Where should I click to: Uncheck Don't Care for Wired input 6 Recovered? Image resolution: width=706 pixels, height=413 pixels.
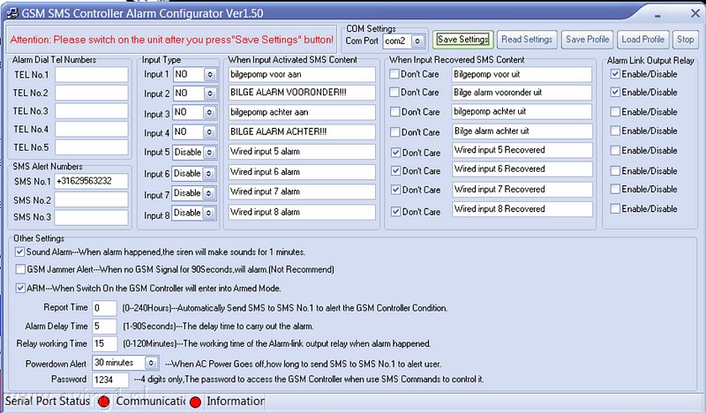tap(395, 171)
